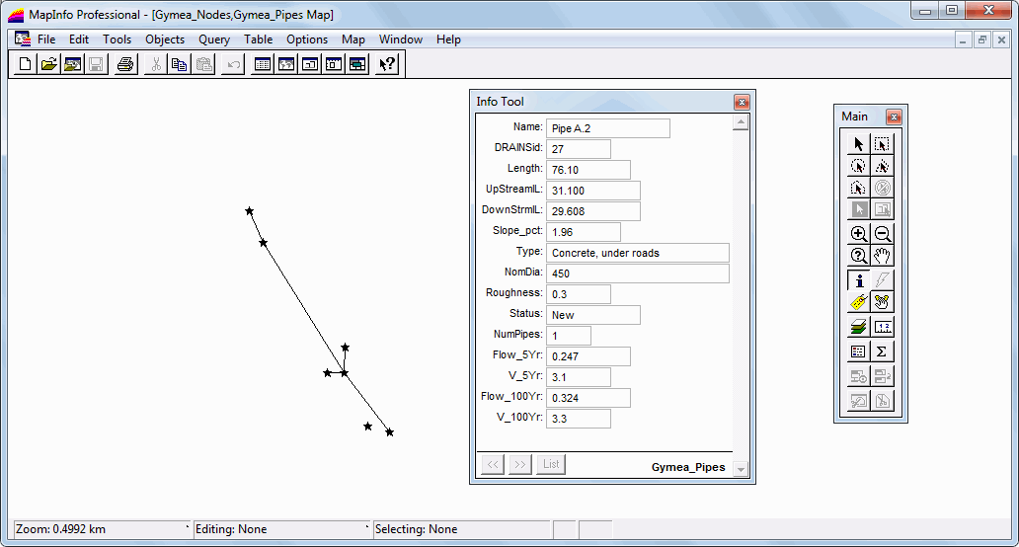
Task: Open the Map menu
Action: (x=353, y=39)
